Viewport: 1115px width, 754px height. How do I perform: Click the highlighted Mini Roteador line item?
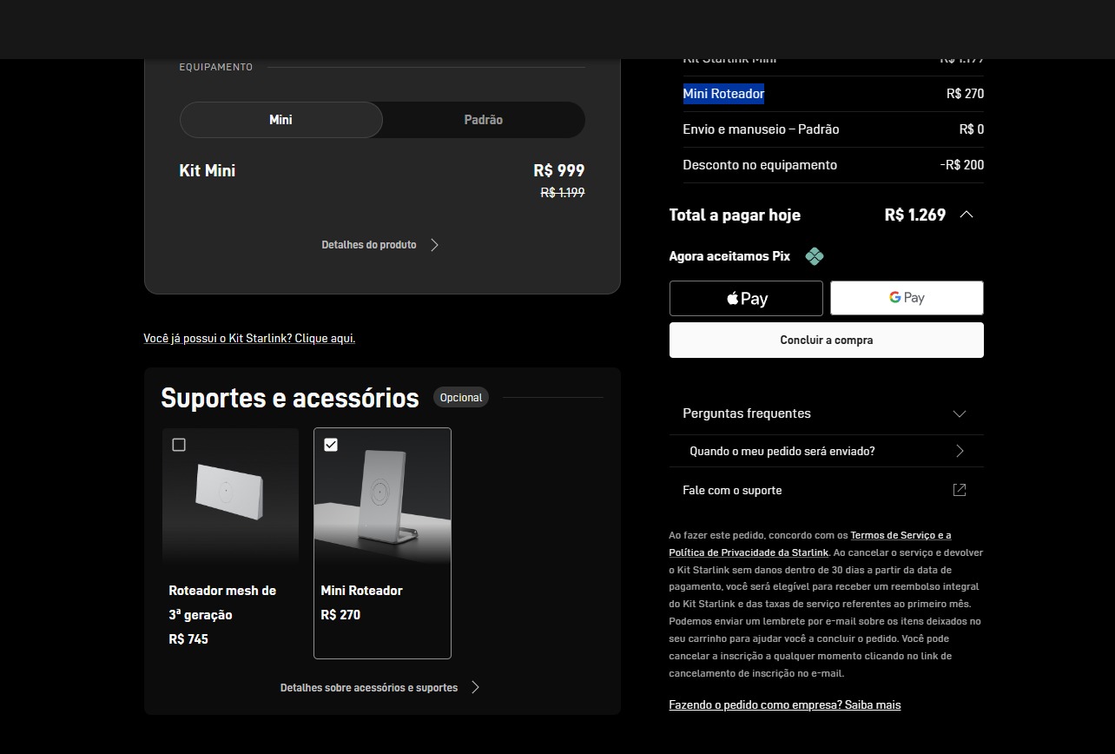click(723, 94)
